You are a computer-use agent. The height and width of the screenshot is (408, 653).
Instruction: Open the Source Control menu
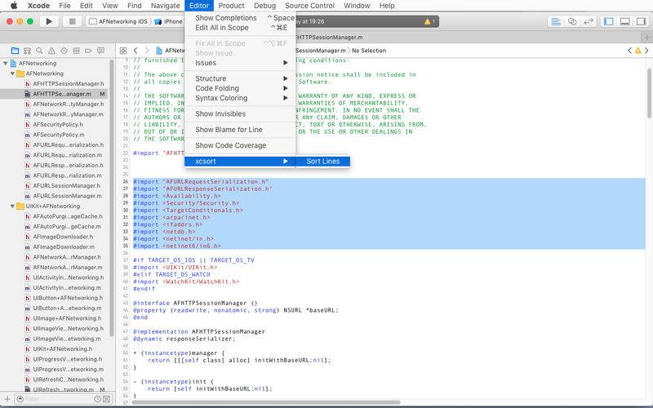[x=309, y=6]
